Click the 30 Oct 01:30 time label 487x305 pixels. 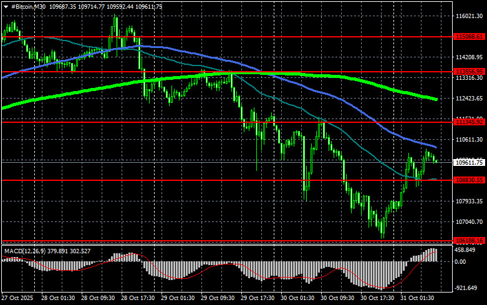click(297, 298)
